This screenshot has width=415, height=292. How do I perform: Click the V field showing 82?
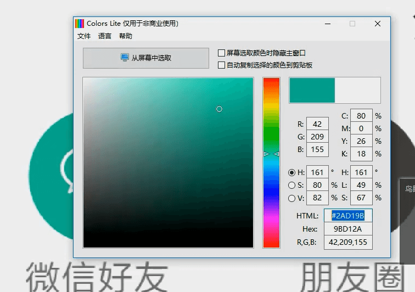[317, 198]
